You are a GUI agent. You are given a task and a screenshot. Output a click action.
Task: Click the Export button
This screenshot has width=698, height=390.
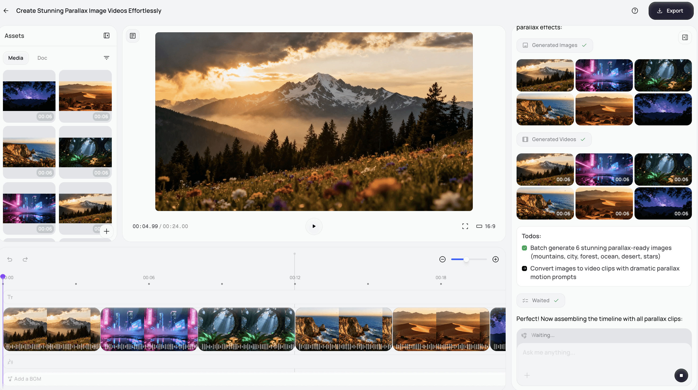(671, 11)
